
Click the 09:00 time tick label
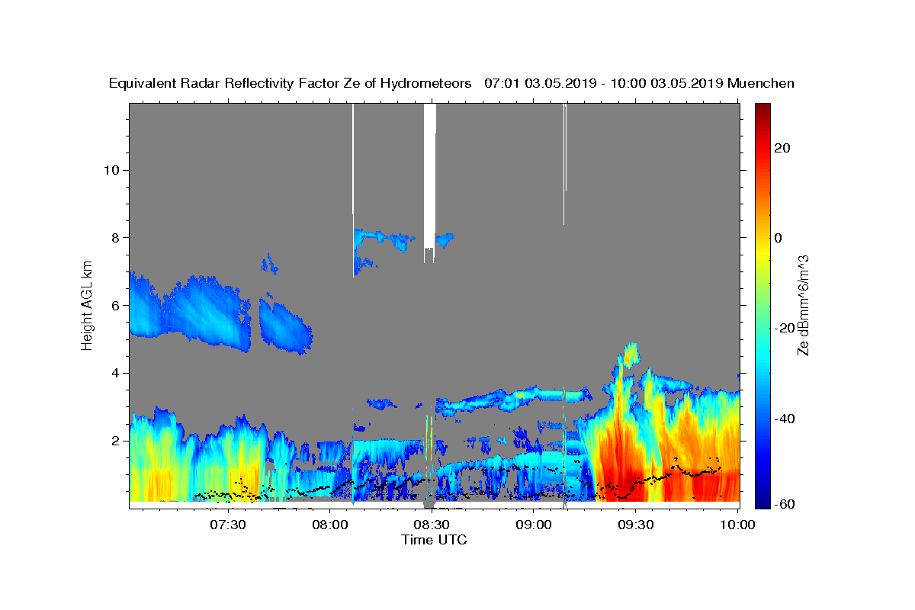pyautogui.click(x=534, y=525)
